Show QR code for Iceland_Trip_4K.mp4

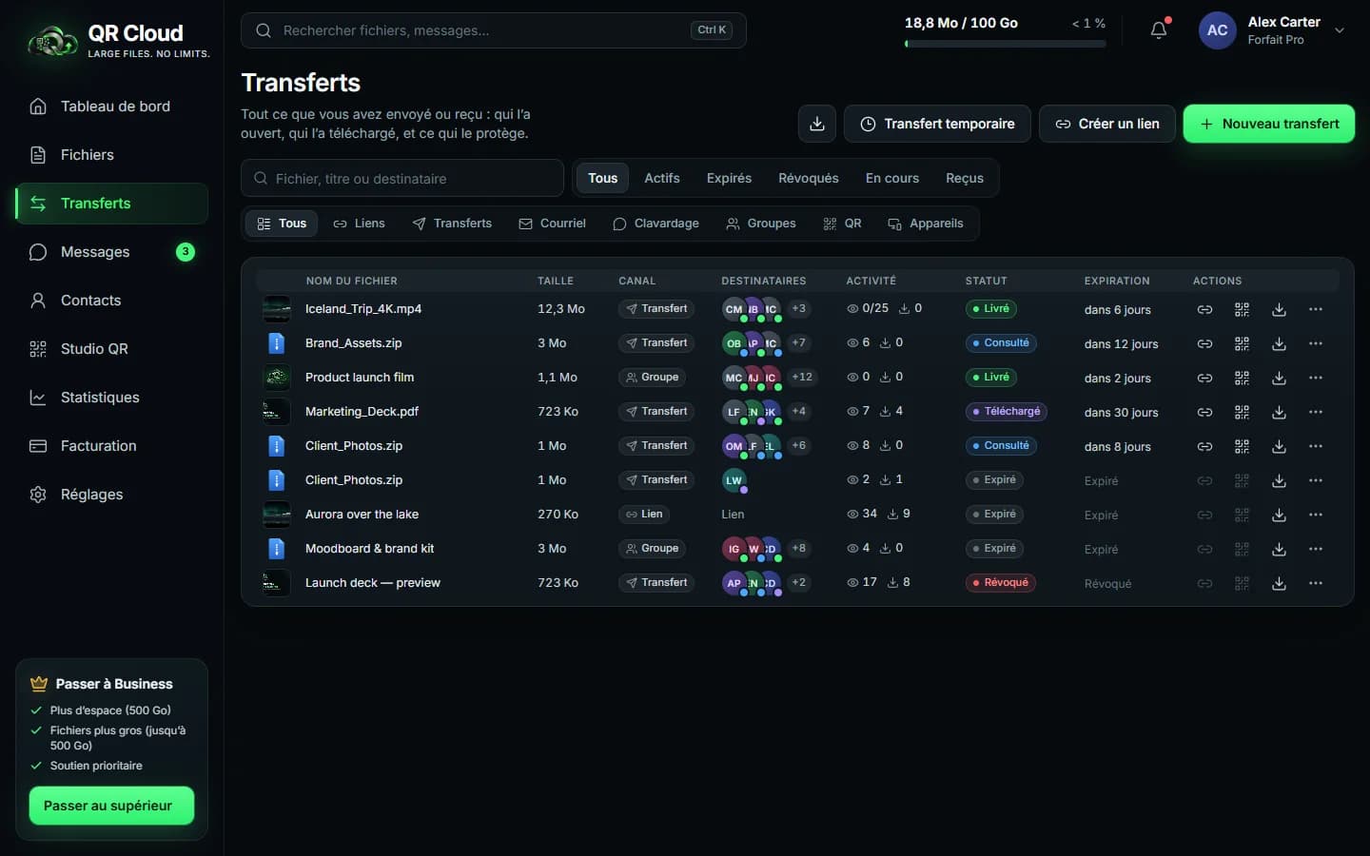click(1242, 309)
